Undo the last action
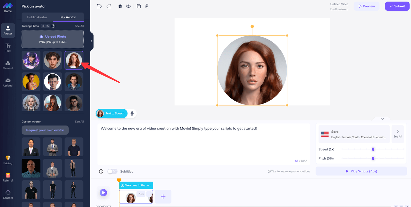This screenshot has height=207, width=411. tap(99, 6)
